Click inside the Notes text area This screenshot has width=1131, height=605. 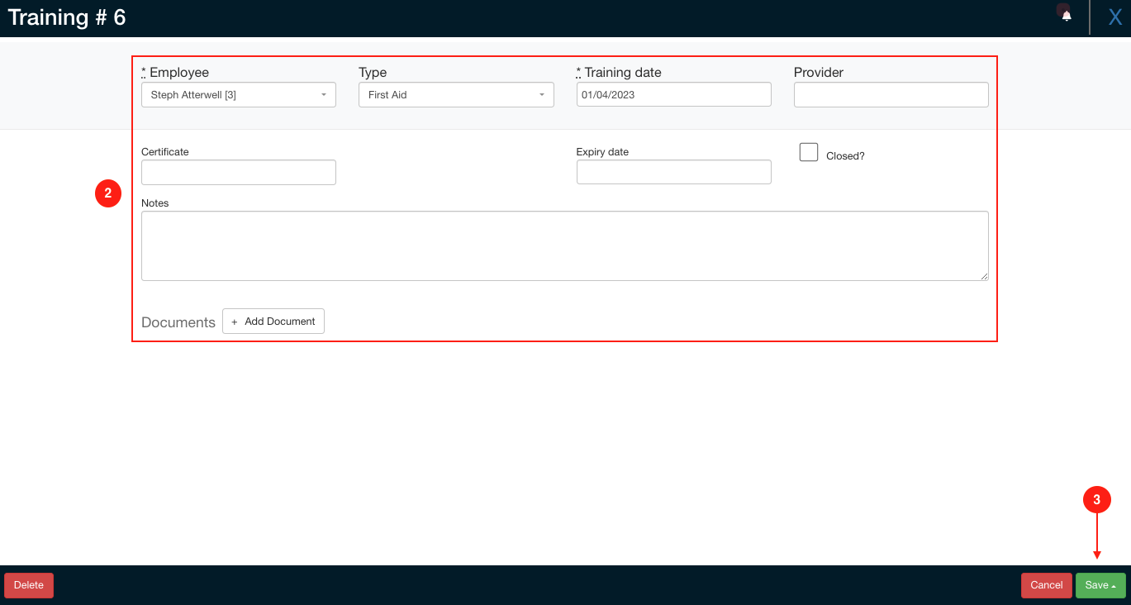(564, 245)
